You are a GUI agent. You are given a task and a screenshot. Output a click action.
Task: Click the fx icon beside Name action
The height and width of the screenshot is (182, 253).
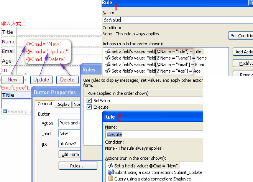click(108, 58)
